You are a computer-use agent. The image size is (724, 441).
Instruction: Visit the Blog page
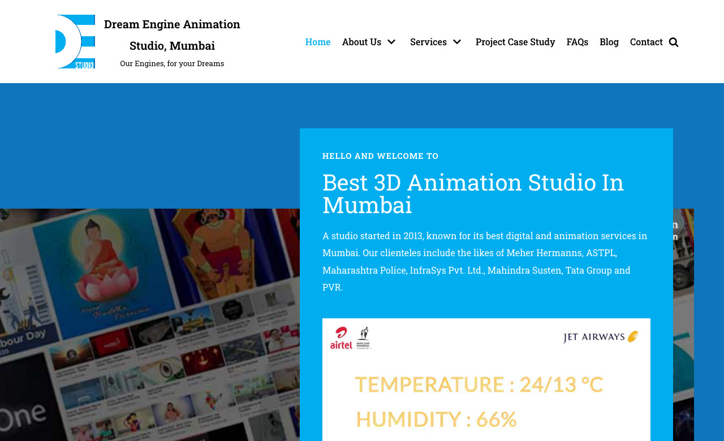[x=609, y=42]
